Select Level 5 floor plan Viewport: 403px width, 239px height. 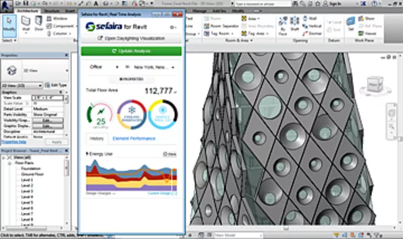[x=27, y=202]
